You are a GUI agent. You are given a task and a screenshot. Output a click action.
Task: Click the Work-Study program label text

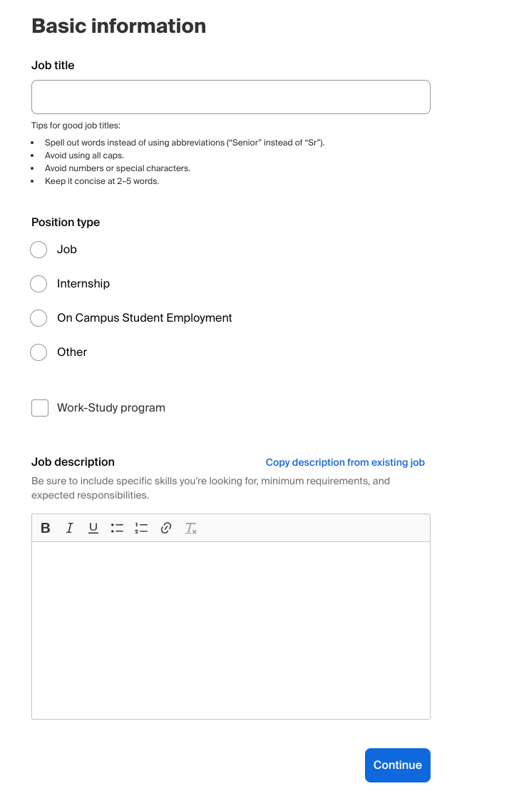(x=110, y=407)
